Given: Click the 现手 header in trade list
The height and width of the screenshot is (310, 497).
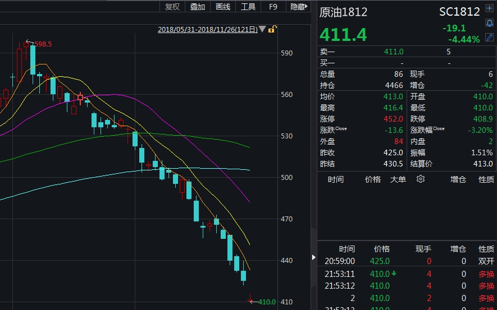Looking at the screenshot, I should 423,249.
